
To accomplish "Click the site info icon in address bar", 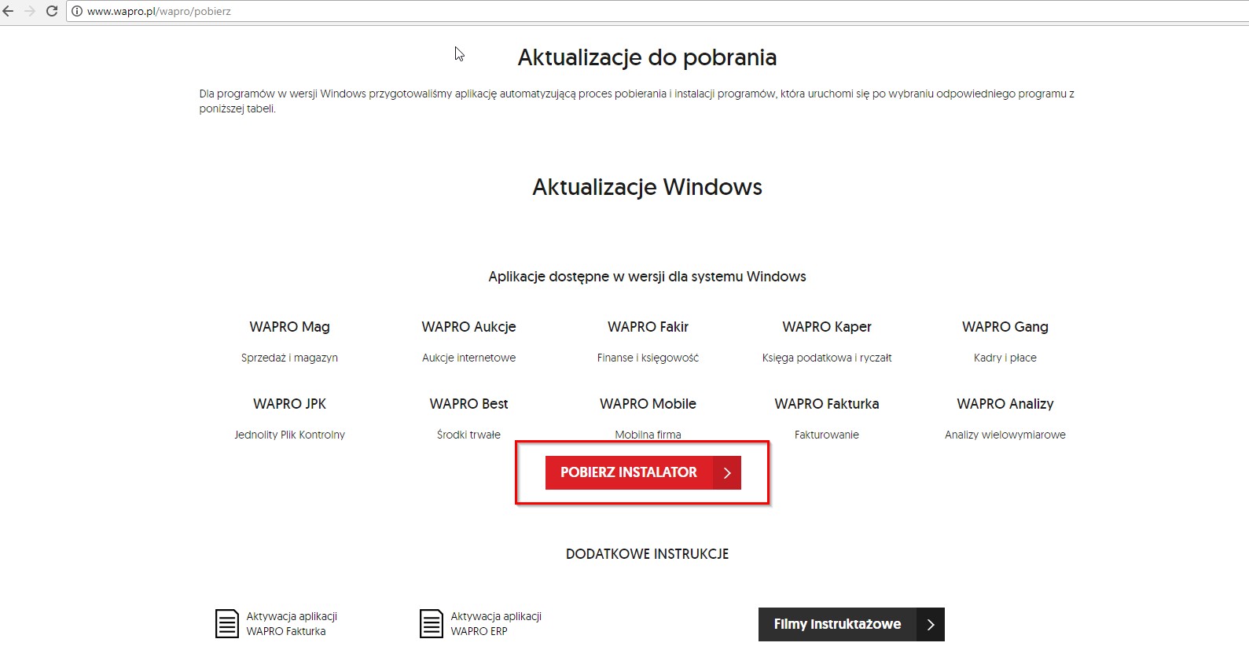I will tap(77, 12).
